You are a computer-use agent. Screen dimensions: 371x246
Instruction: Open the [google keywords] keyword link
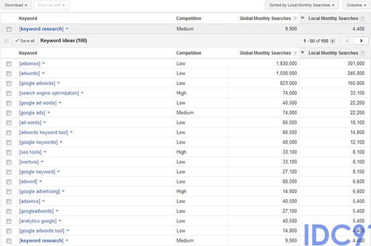[38, 142]
